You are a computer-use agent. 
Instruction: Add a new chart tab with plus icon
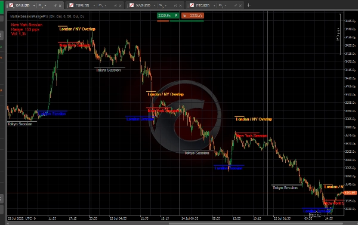click(x=249, y=5)
